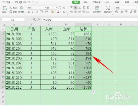Image resolution: width=138 pixels, height=106 pixels.
Task: Click the increase indent icon
Action: [88, 7]
